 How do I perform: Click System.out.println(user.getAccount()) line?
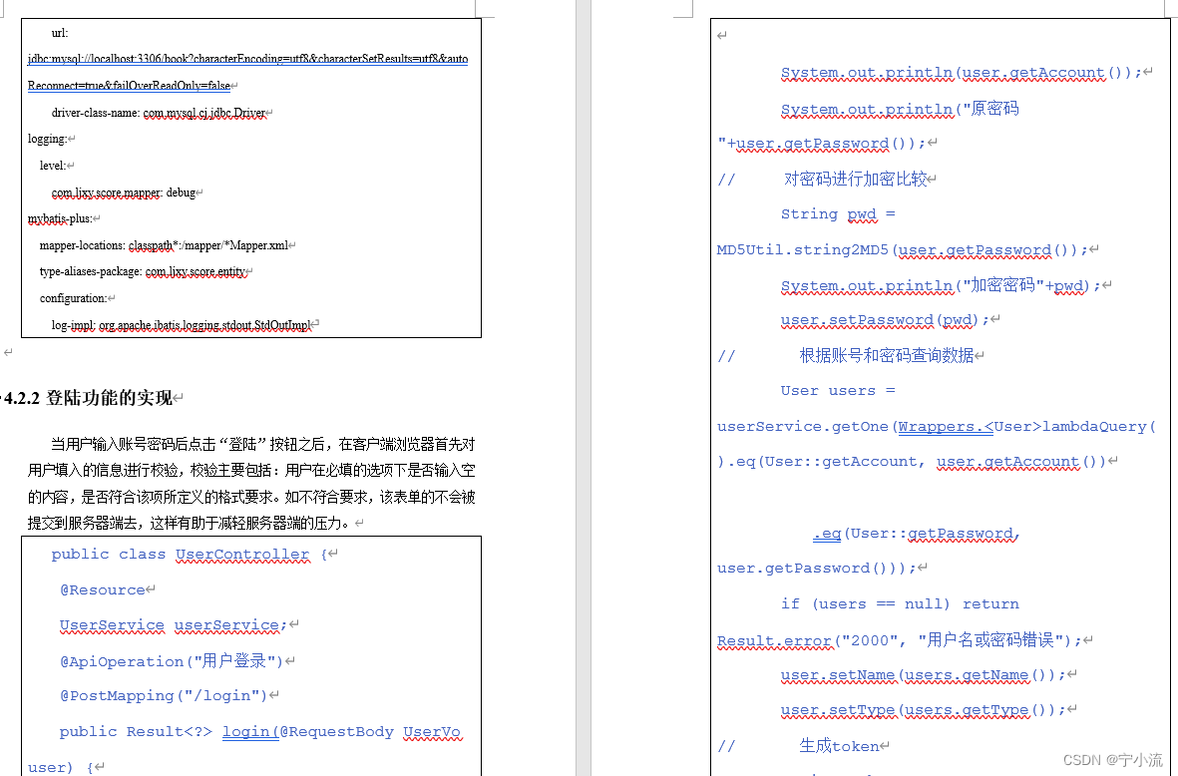click(962, 73)
